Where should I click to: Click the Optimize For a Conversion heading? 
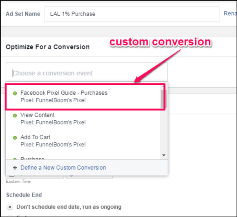[x=48, y=47]
